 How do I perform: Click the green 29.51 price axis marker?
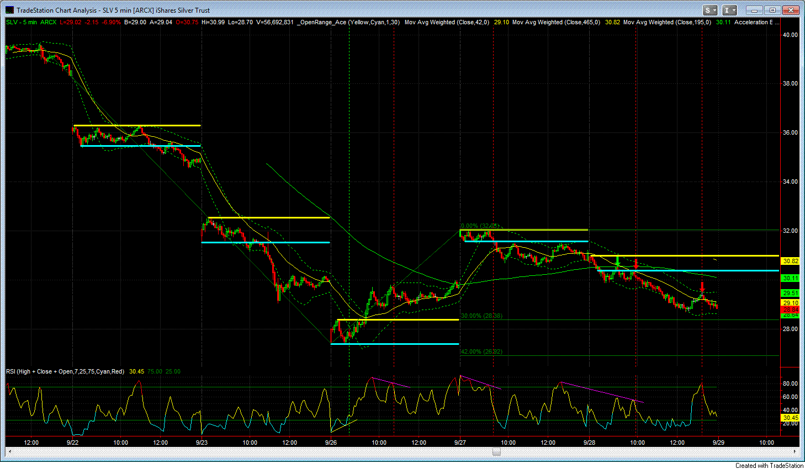pyautogui.click(x=791, y=293)
